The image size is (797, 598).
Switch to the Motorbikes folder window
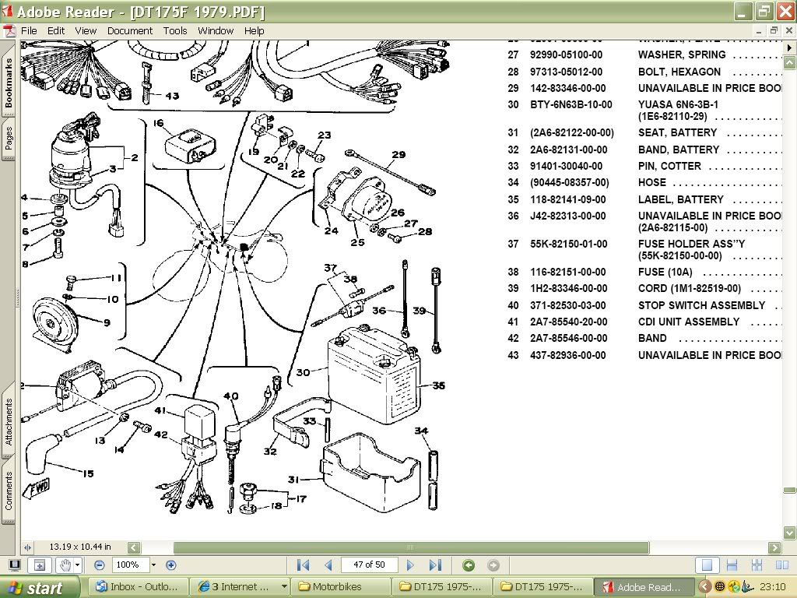[339, 587]
